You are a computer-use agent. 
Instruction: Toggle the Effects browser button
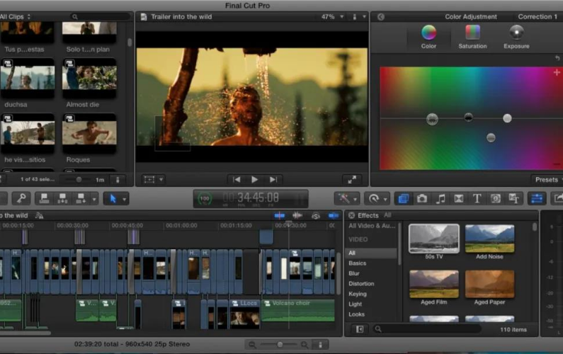coord(403,199)
